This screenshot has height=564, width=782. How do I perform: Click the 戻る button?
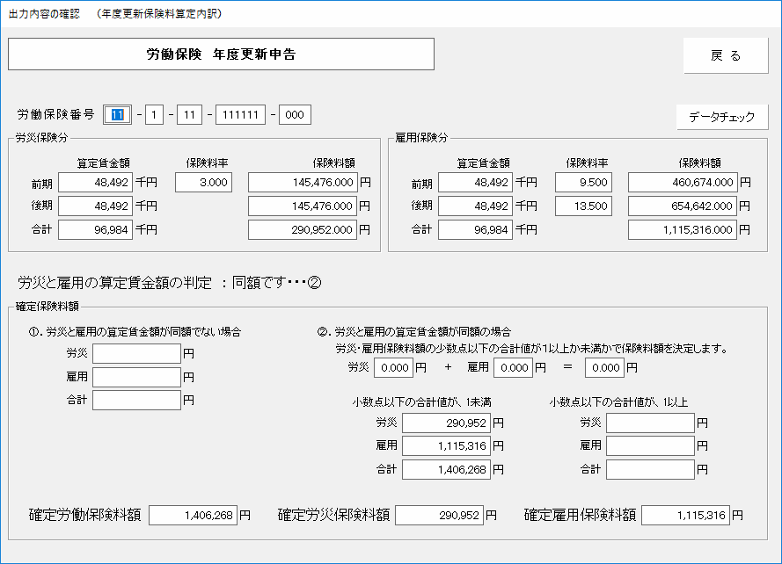tap(725, 55)
